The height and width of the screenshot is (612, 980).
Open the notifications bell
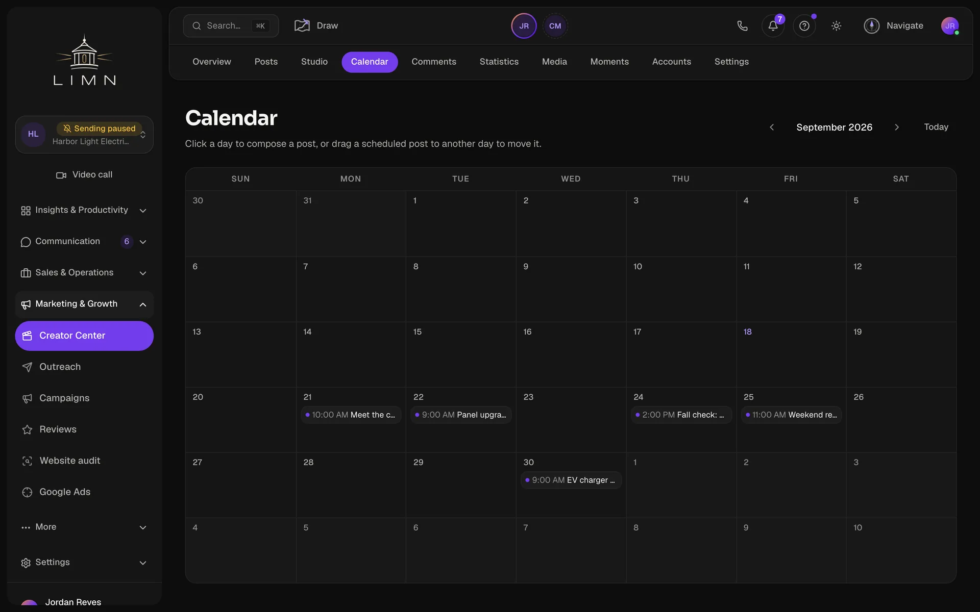[773, 25]
